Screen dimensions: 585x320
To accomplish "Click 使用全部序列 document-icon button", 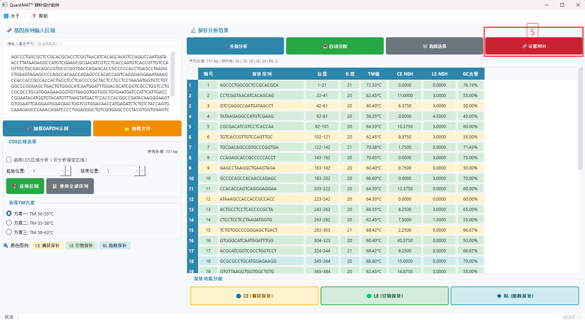I will [x=70, y=186].
